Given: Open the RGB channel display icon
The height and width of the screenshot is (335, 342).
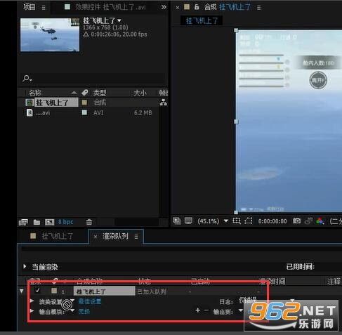Looking at the screenshot, I should point(320,221).
